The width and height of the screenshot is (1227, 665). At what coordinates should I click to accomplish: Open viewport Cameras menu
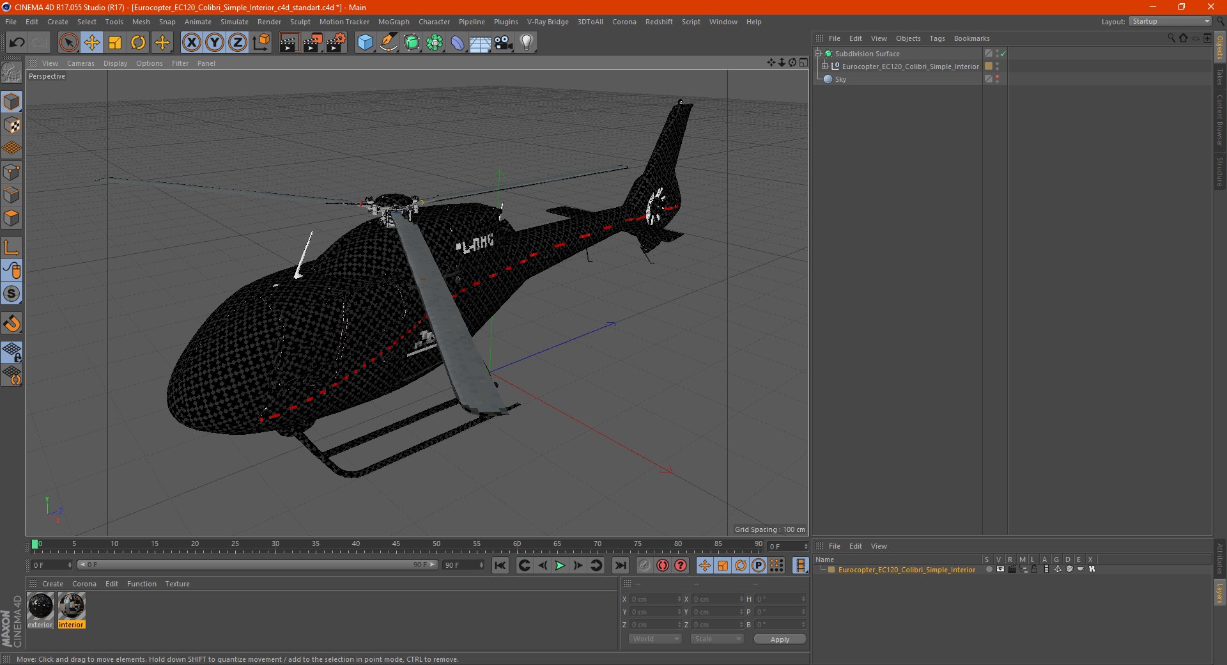pyautogui.click(x=81, y=63)
